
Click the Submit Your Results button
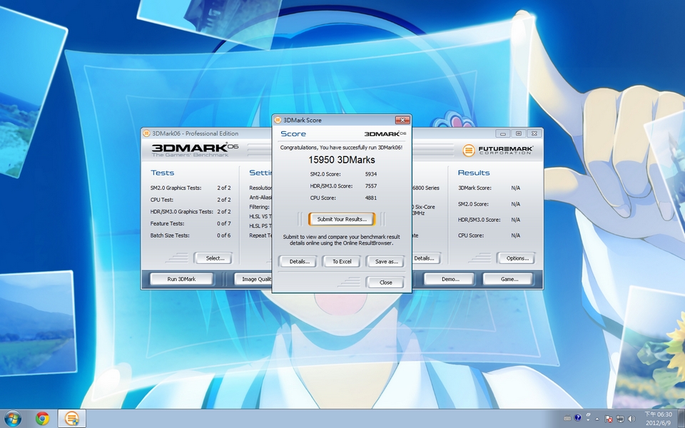[x=342, y=219]
